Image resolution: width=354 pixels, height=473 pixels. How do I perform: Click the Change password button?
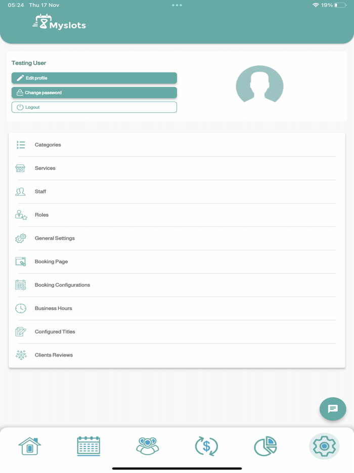pos(94,93)
